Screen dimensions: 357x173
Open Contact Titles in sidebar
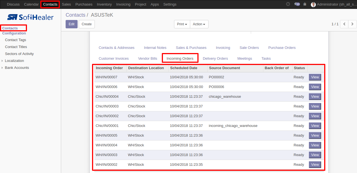tap(16, 47)
